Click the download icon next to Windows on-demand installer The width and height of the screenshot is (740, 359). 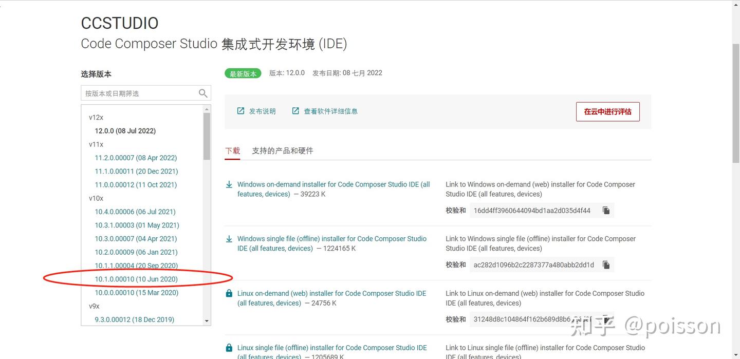coord(229,184)
